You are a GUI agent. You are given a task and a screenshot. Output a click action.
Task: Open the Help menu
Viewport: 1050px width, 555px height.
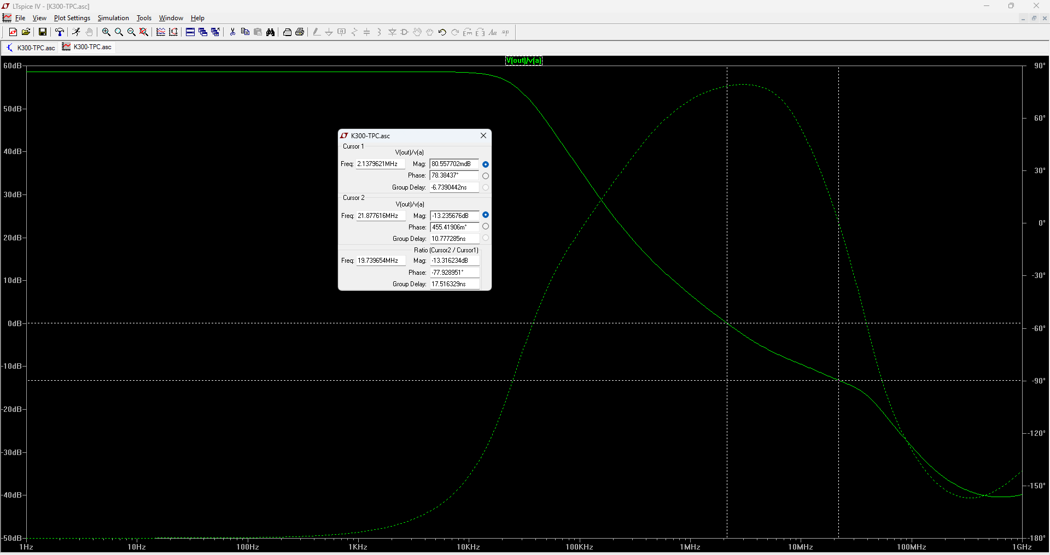197,18
